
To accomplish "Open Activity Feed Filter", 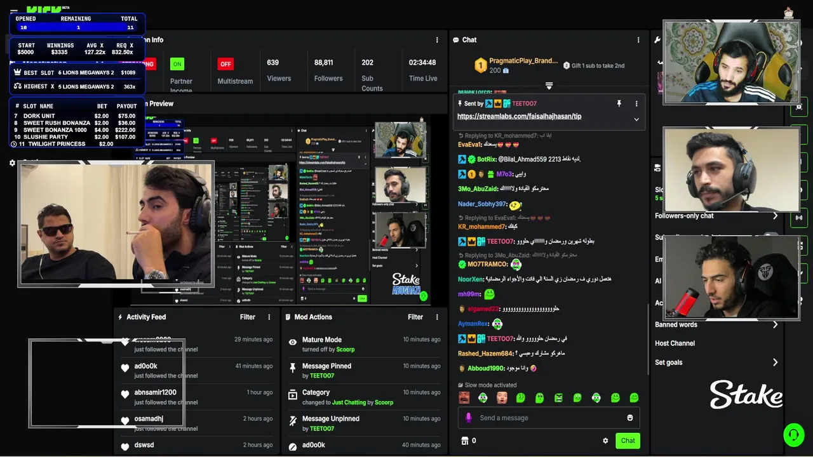I will click(248, 317).
